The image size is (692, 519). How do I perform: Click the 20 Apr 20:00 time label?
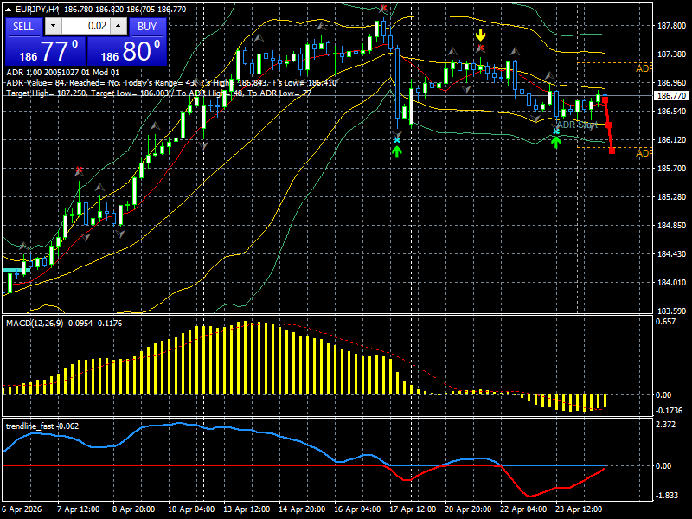(x=468, y=509)
